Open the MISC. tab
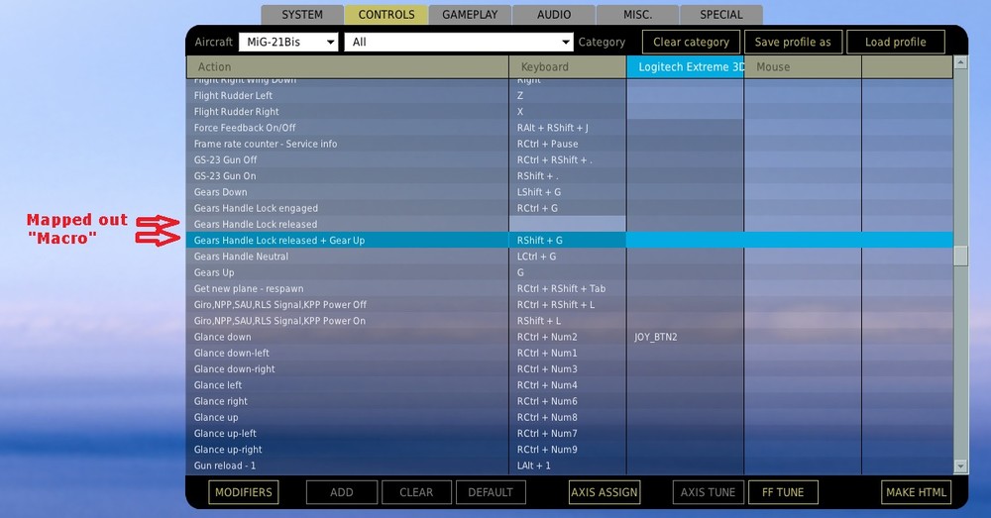 point(637,15)
